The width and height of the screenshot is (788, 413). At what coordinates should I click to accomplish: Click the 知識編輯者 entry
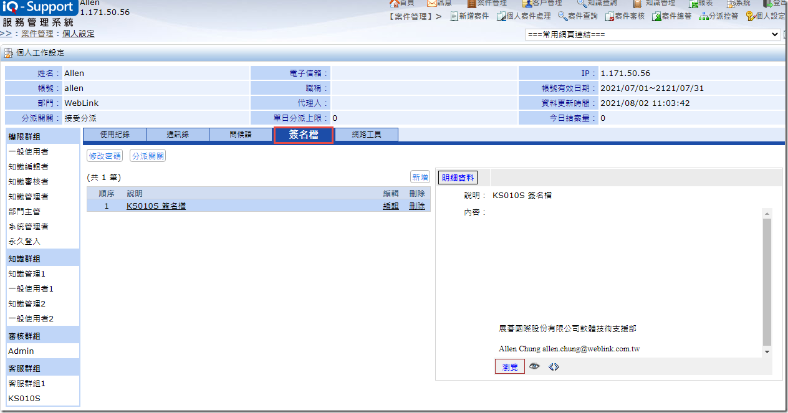(29, 167)
